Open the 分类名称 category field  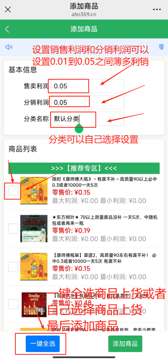pyautogui.click(x=88, y=119)
